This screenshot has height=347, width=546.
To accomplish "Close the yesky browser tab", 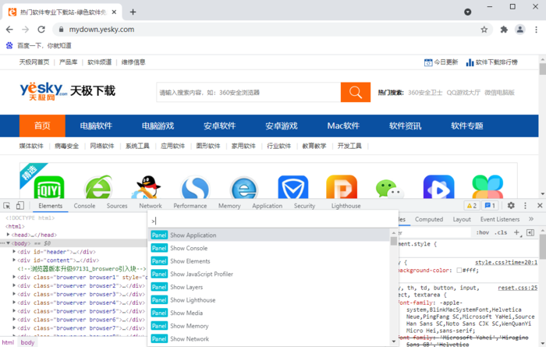I will (x=114, y=12).
